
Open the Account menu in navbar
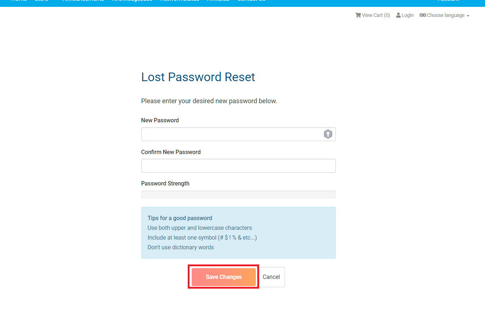[x=449, y=1]
